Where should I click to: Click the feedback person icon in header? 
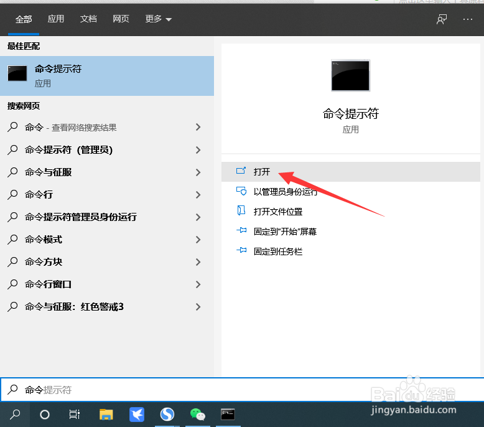click(442, 19)
